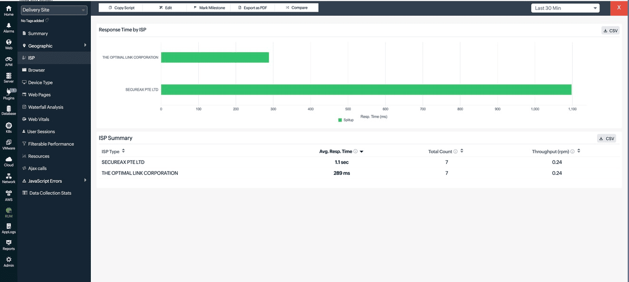The image size is (629, 282).
Task: Download ISP Summary as CSV
Action: point(606,139)
